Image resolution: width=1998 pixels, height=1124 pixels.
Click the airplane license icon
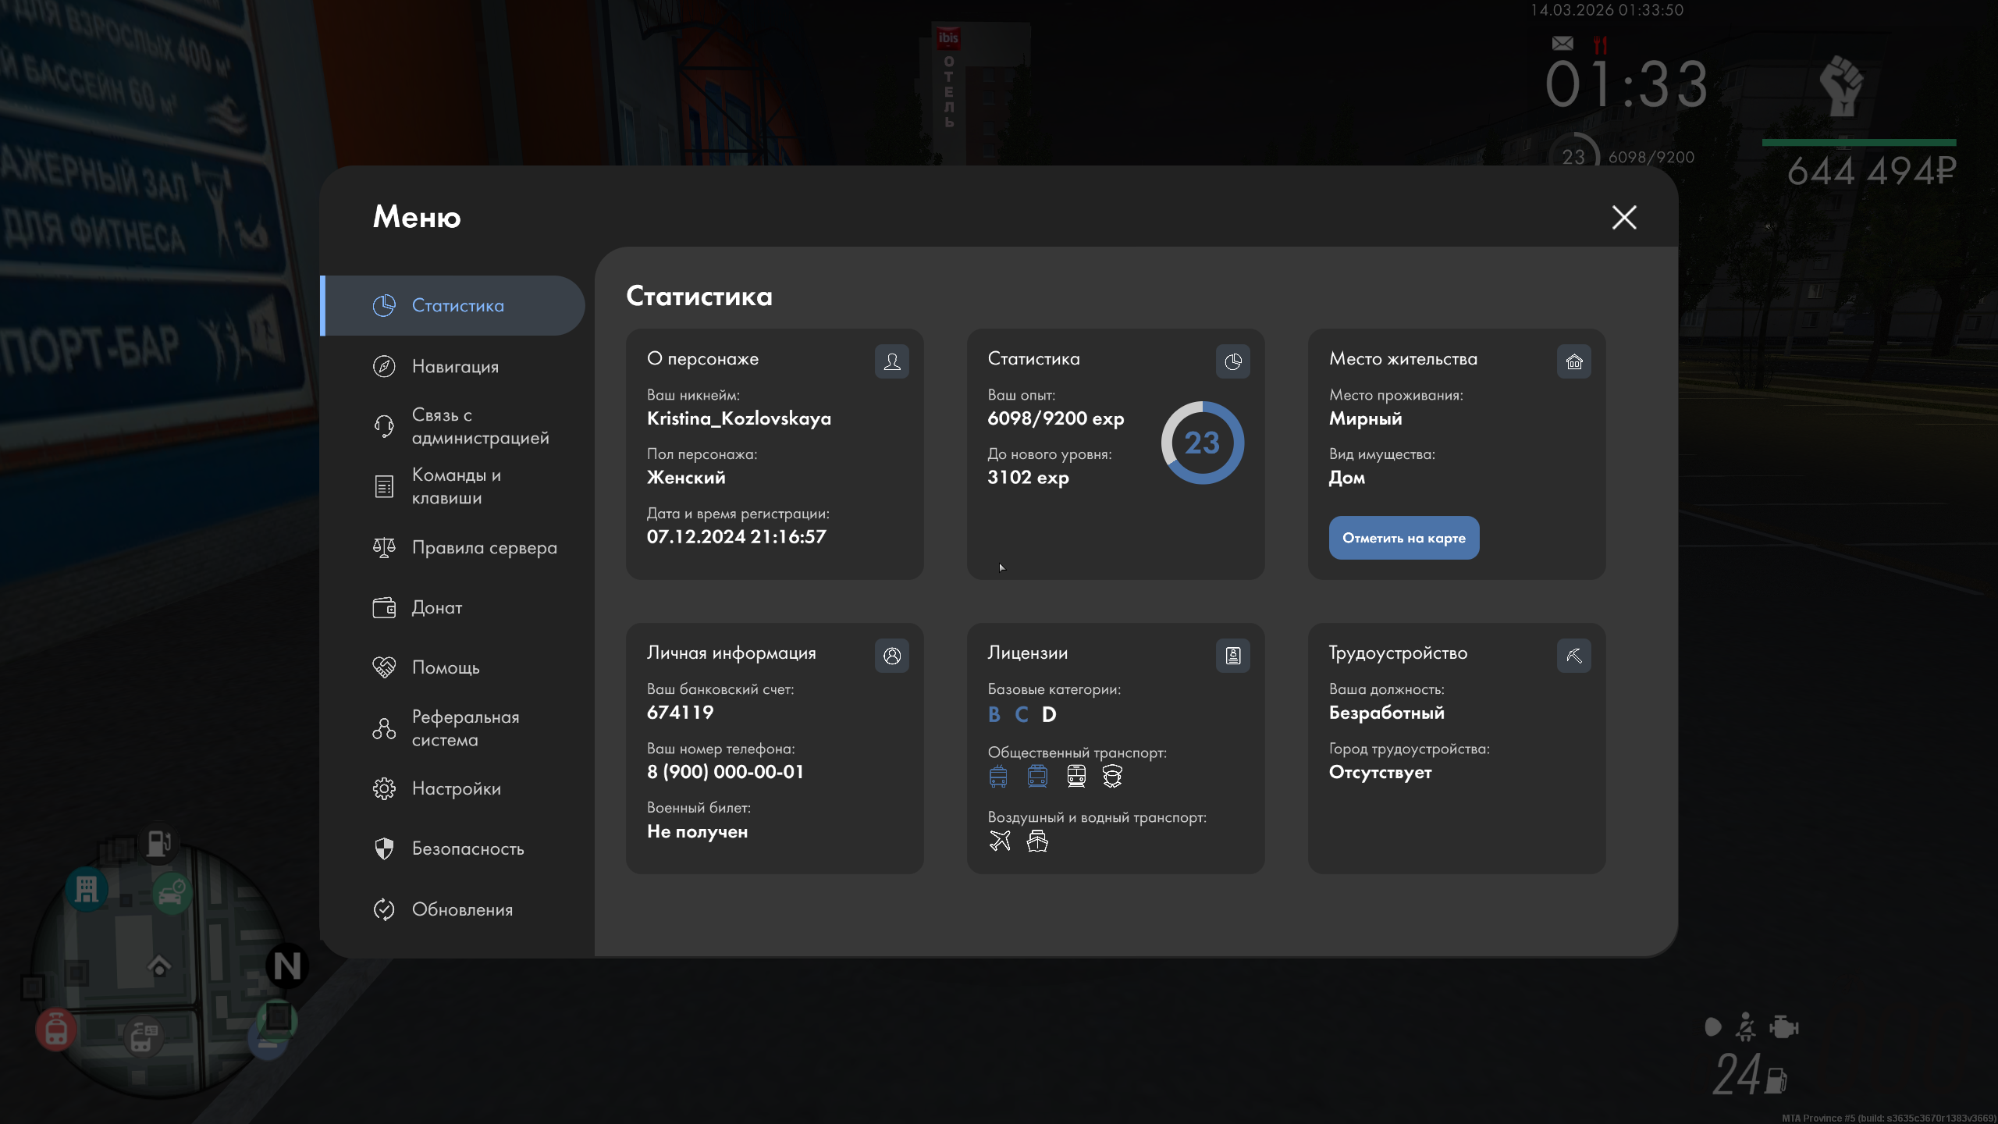pyautogui.click(x=1000, y=841)
